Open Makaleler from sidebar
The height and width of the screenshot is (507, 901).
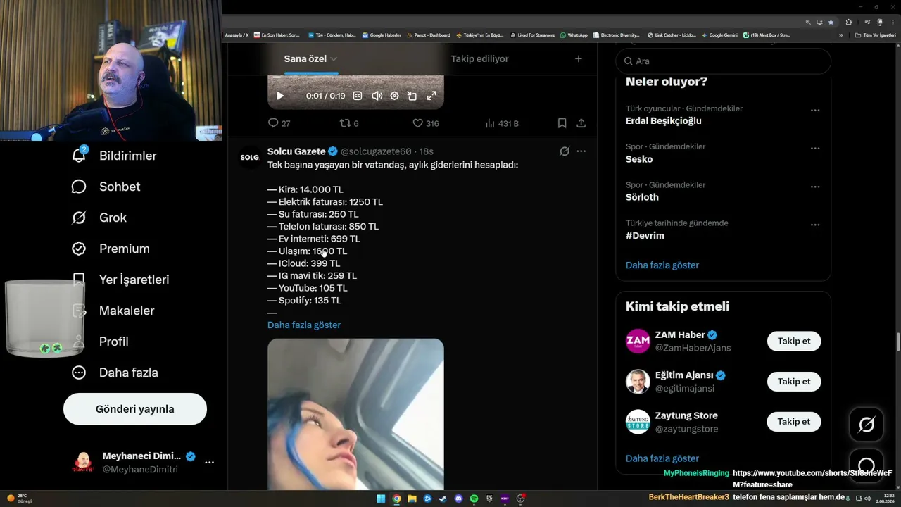click(x=113, y=311)
